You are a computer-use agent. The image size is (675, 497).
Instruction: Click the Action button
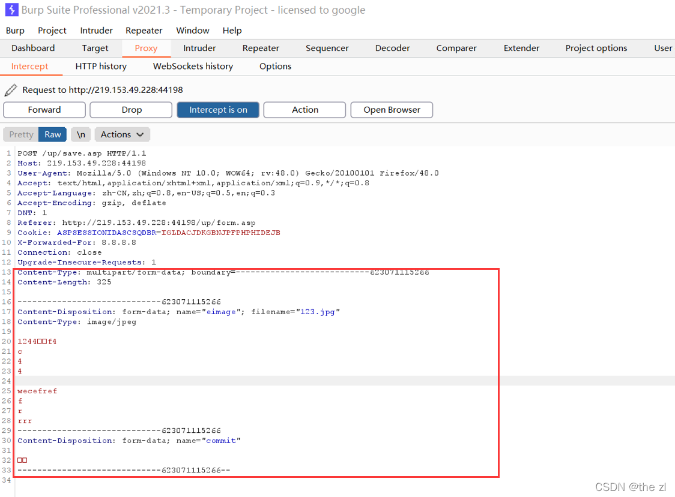tap(305, 110)
